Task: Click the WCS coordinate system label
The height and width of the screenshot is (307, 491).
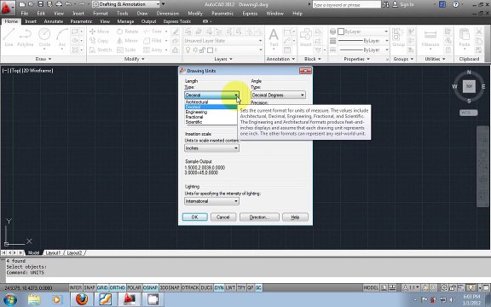Action: (x=469, y=113)
